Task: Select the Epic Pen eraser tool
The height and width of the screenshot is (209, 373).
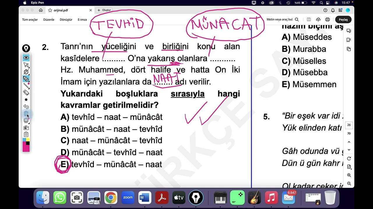Action: pyautogui.click(x=26, y=93)
